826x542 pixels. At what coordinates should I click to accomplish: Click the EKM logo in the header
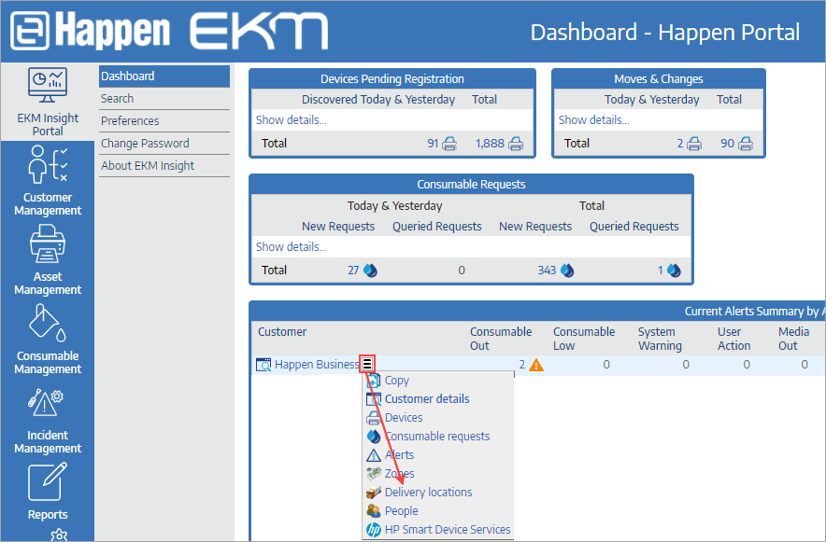[259, 32]
